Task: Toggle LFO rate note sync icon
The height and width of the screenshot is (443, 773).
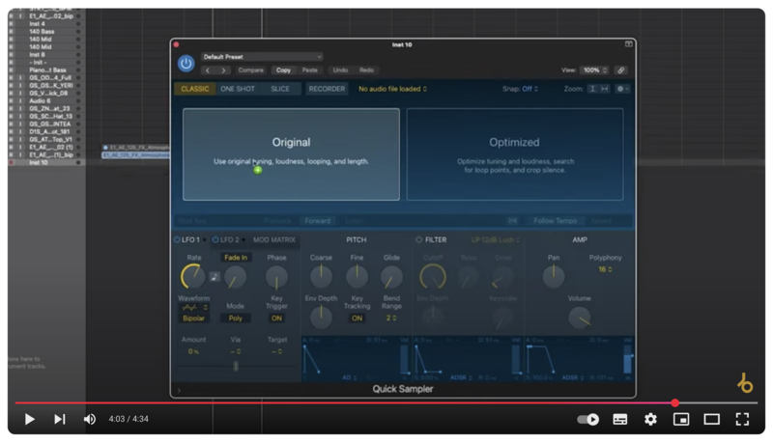Action: tap(215, 277)
